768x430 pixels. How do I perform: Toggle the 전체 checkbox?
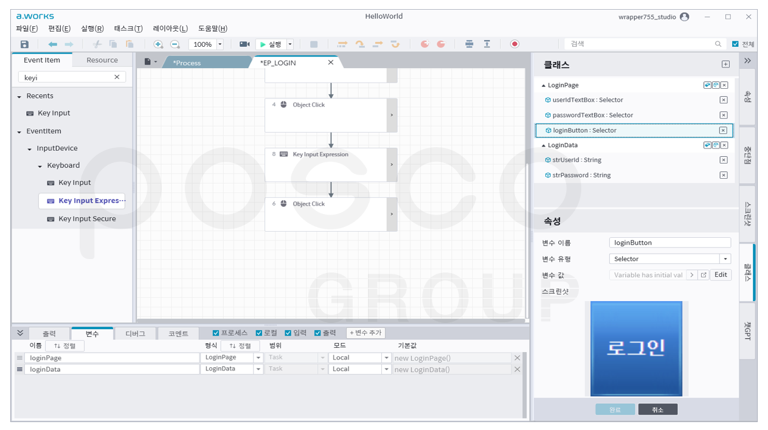tap(735, 44)
